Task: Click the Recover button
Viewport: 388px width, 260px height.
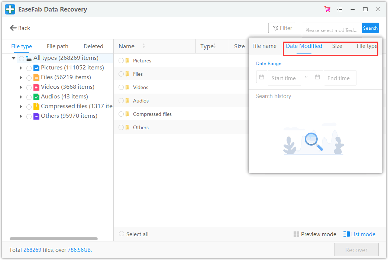Action: [x=356, y=250]
